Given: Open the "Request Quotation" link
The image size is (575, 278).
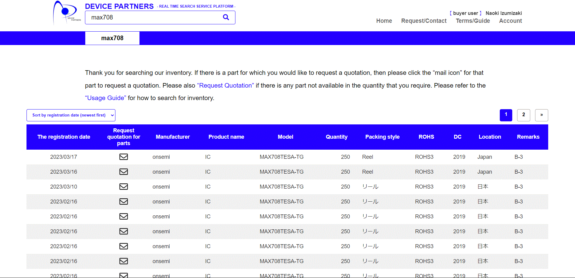Looking at the screenshot, I should tap(225, 85).
